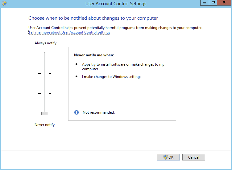The image size is (232, 170).
Task: Set slider to third tick from the top
Action: click(45, 93)
